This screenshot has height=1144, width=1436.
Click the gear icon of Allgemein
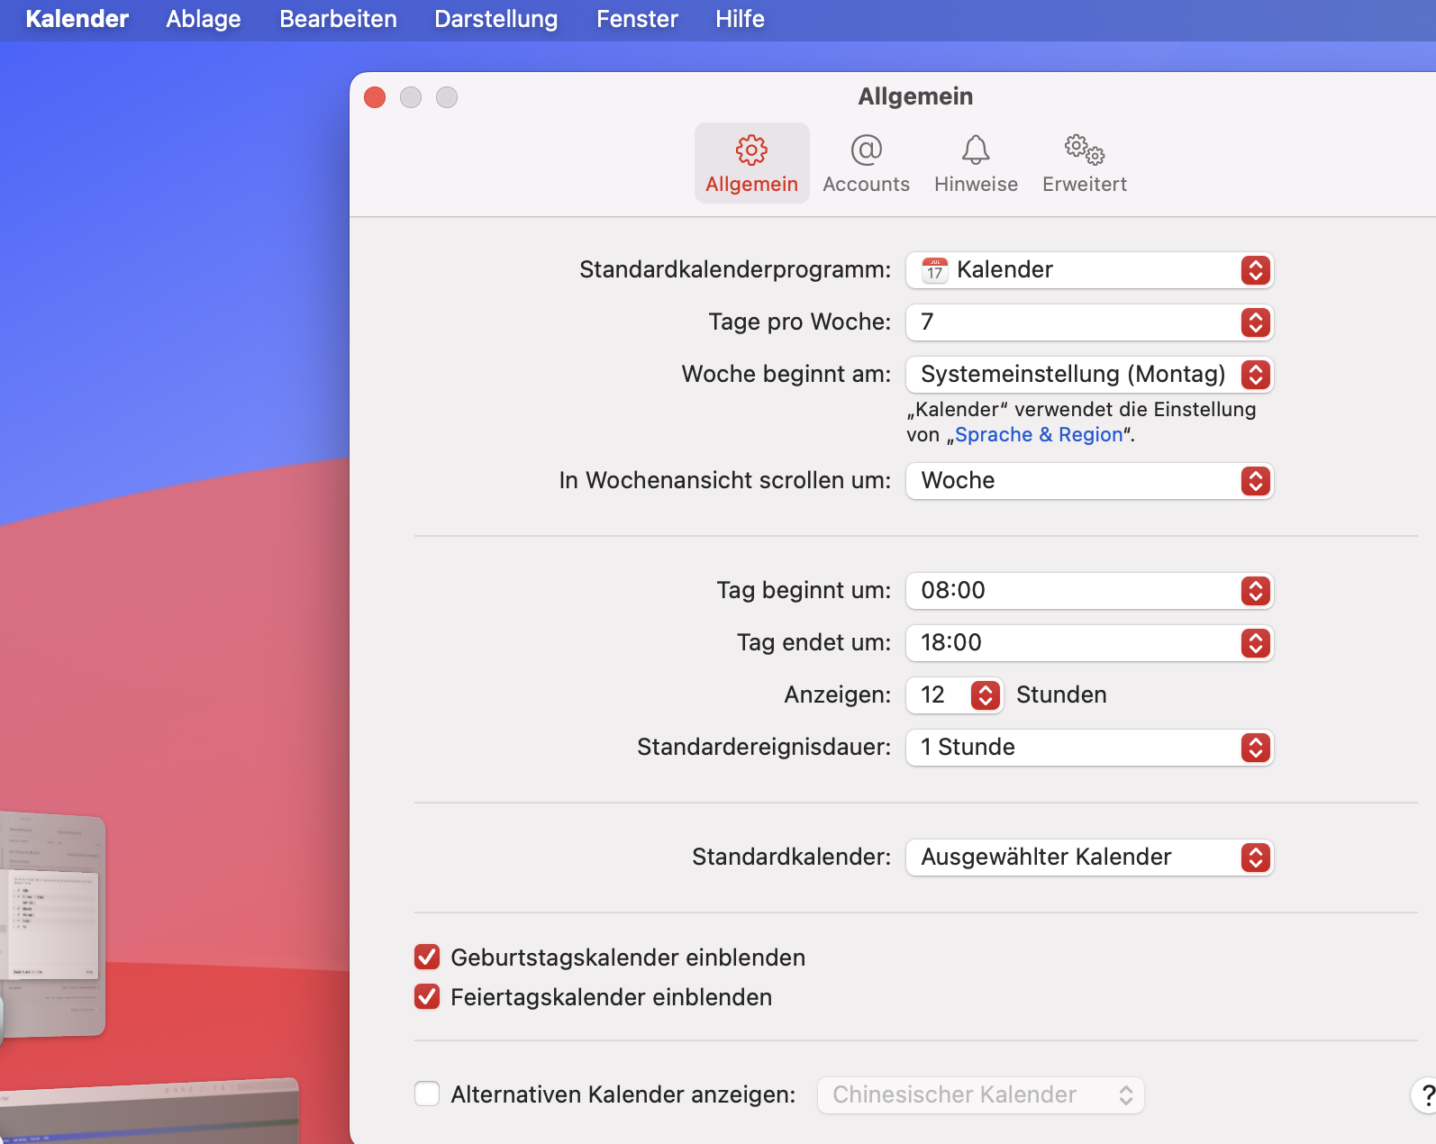(x=751, y=150)
